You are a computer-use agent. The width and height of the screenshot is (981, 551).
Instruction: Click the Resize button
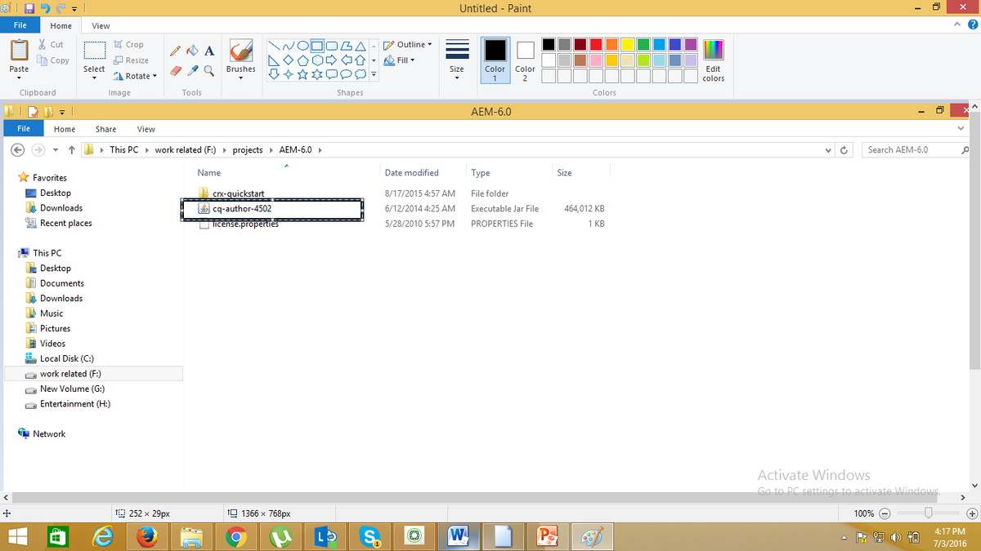[x=132, y=60]
